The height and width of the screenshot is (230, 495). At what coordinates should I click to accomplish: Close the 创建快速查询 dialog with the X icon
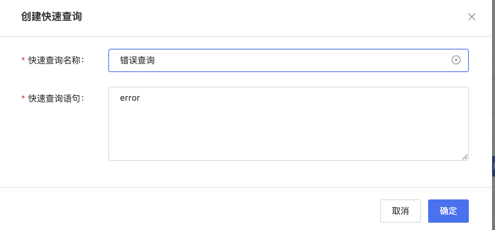(x=471, y=17)
